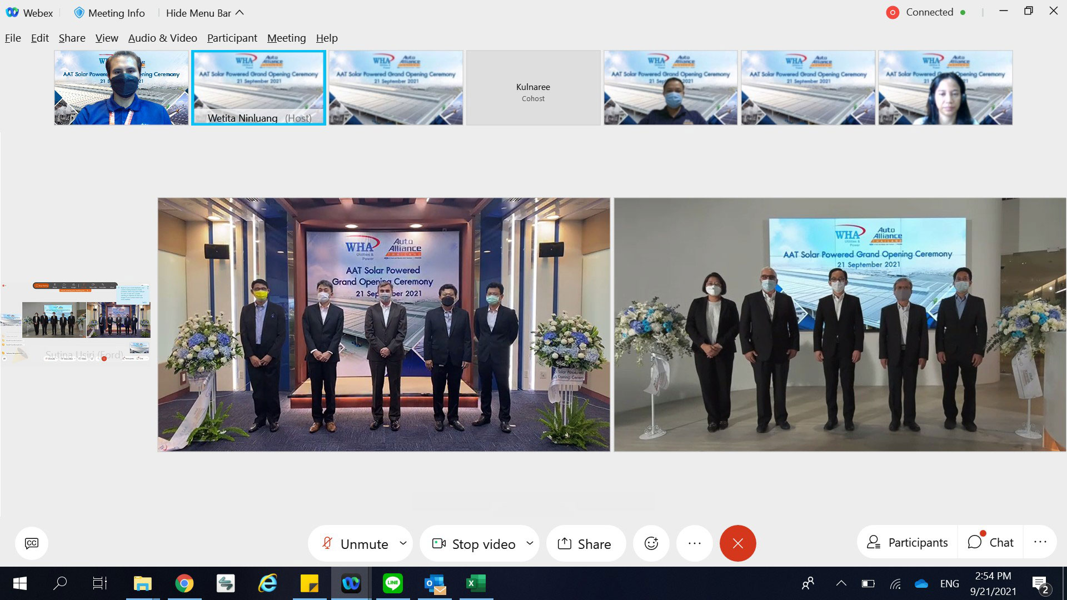The image size is (1067, 600).
Task: Select thumbnail of woman with headset
Action: [945, 87]
